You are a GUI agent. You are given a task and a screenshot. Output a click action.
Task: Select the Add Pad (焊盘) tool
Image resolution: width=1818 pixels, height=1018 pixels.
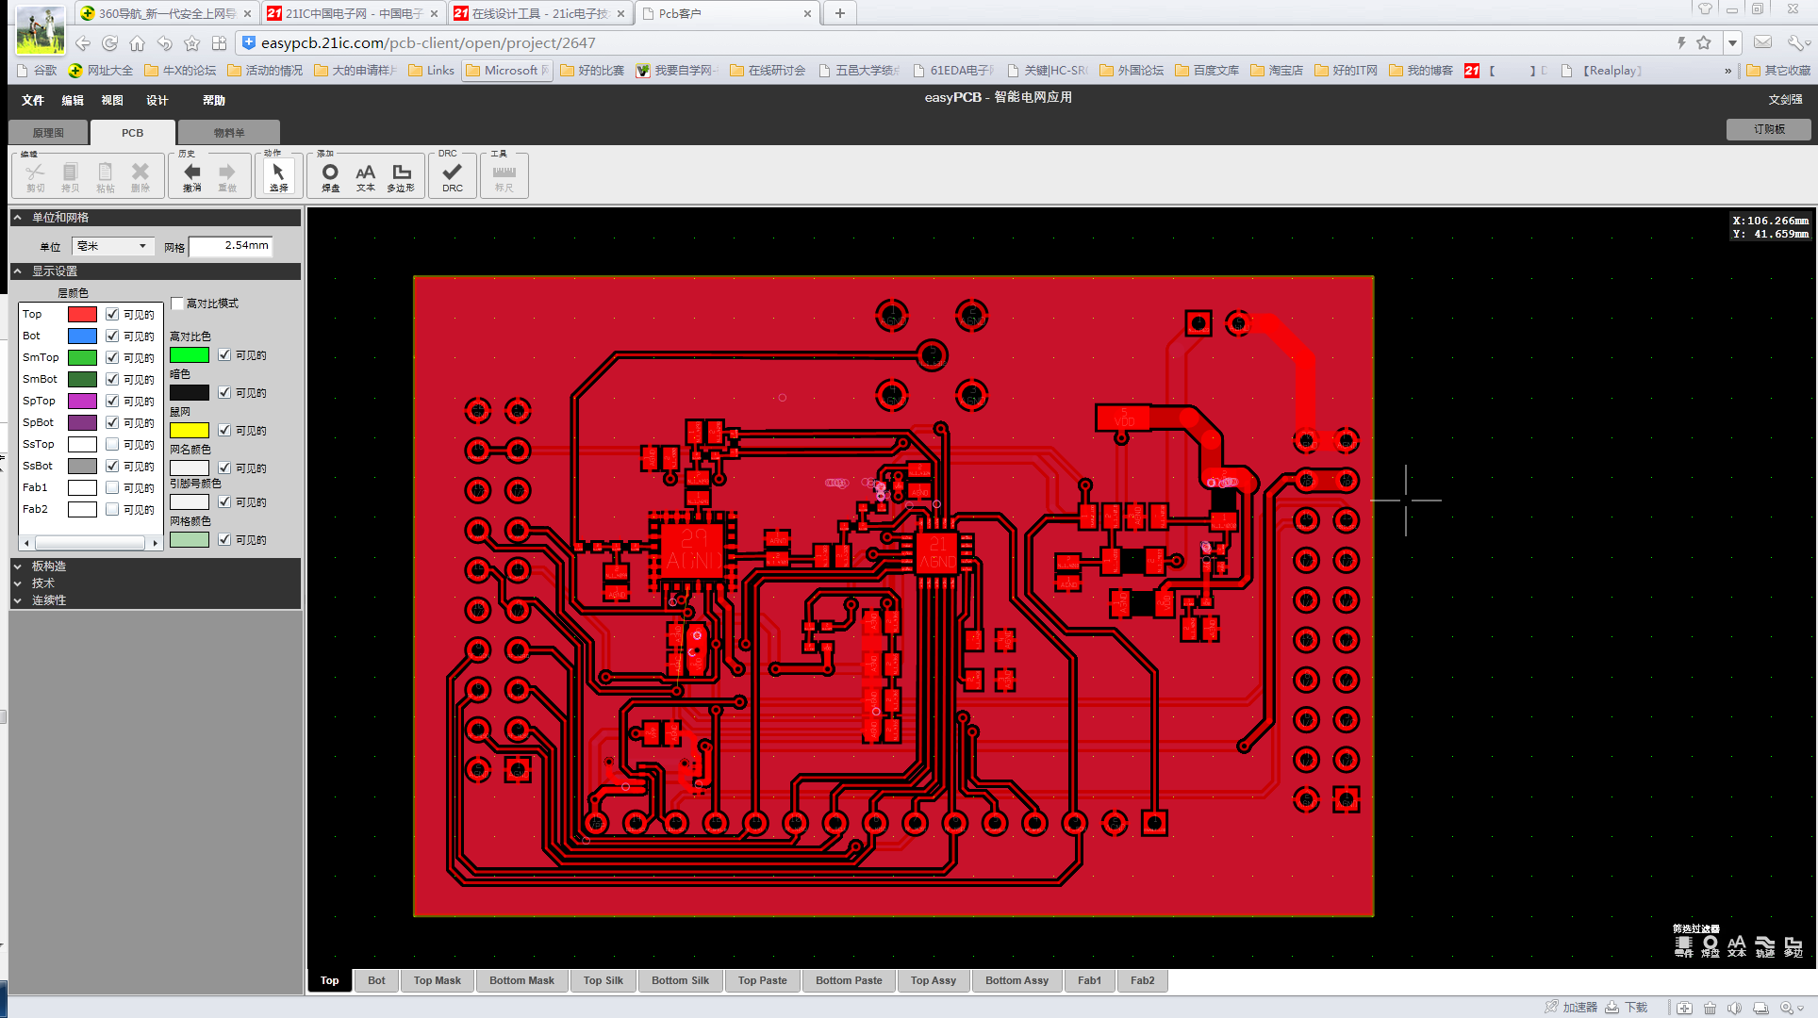pyautogui.click(x=330, y=175)
